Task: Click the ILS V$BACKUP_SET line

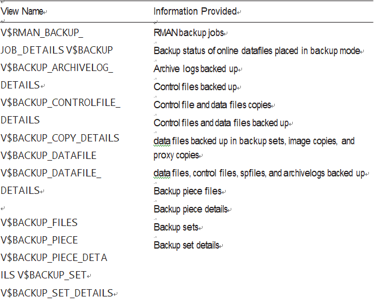Action: [x=43, y=275]
